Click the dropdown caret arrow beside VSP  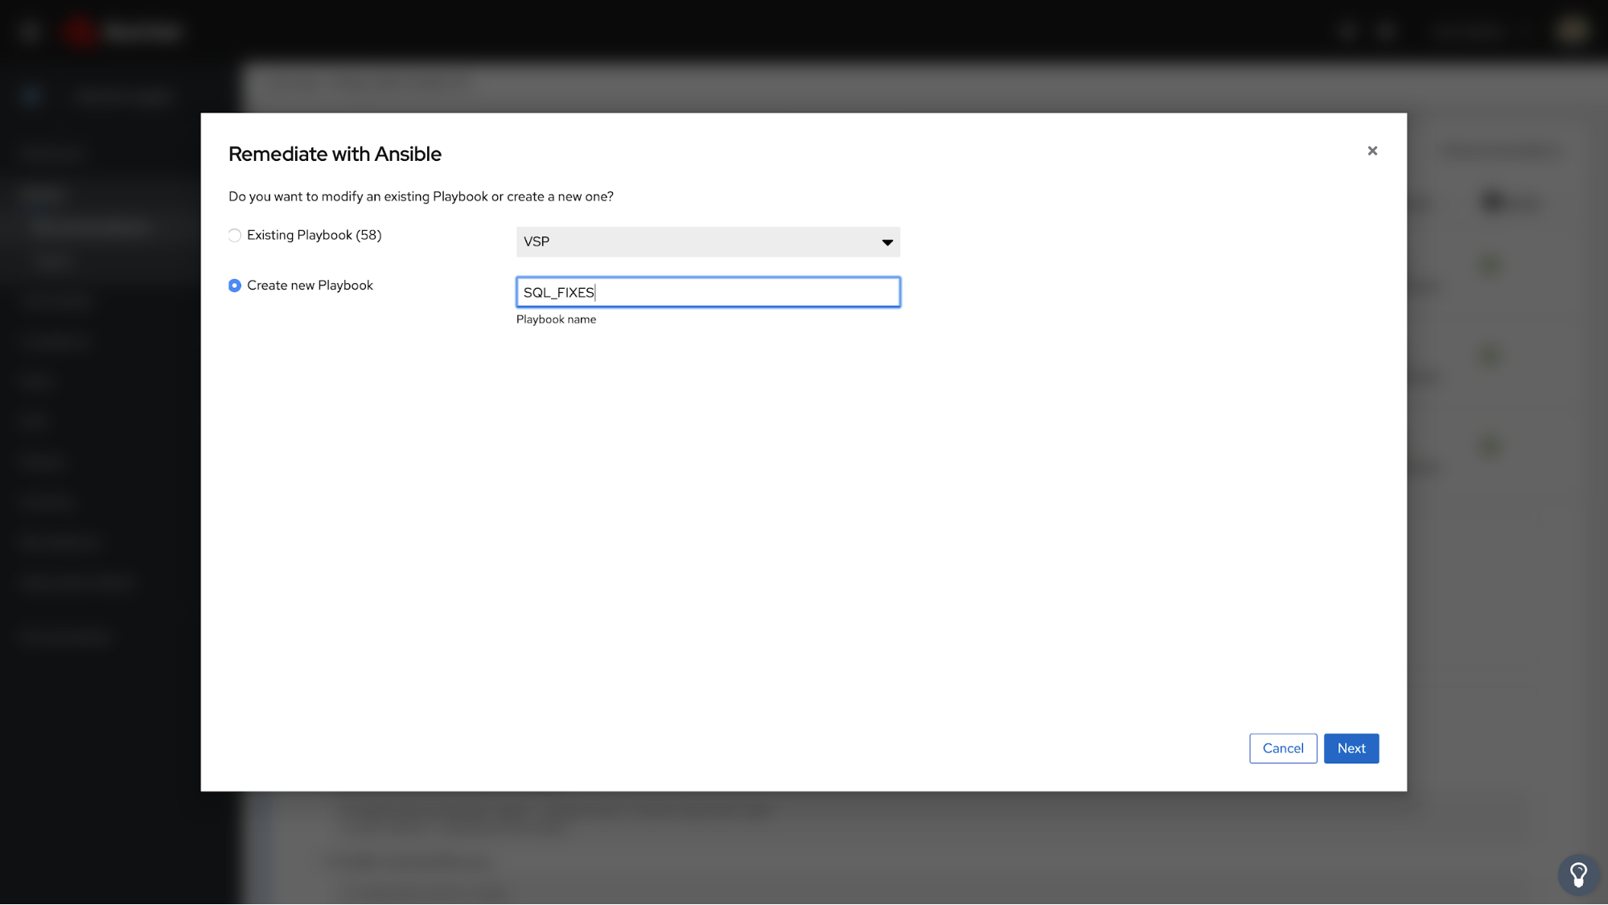point(887,242)
